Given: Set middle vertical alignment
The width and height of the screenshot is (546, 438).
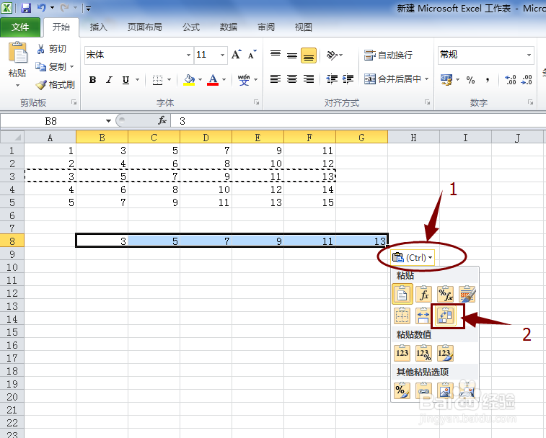Looking at the screenshot, I should 292,55.
